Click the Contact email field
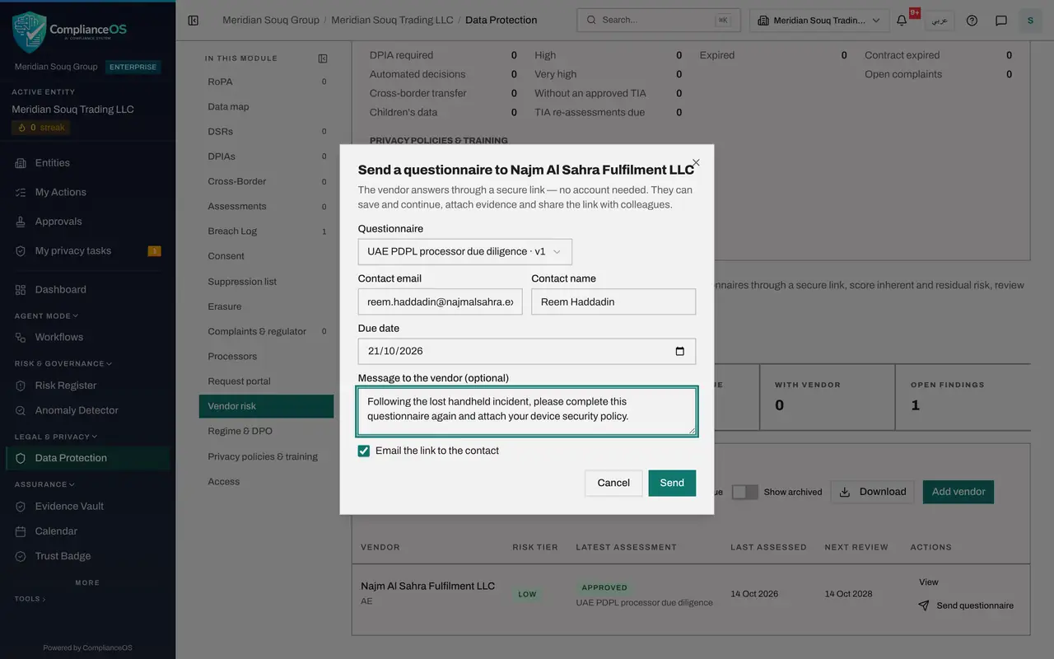The width and height of the screenshot is (1054, 659). coord(441,301)
